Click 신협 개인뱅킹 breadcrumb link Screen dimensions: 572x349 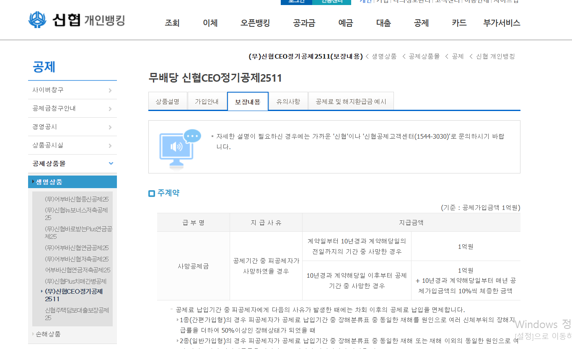click(x=495, y=56)
